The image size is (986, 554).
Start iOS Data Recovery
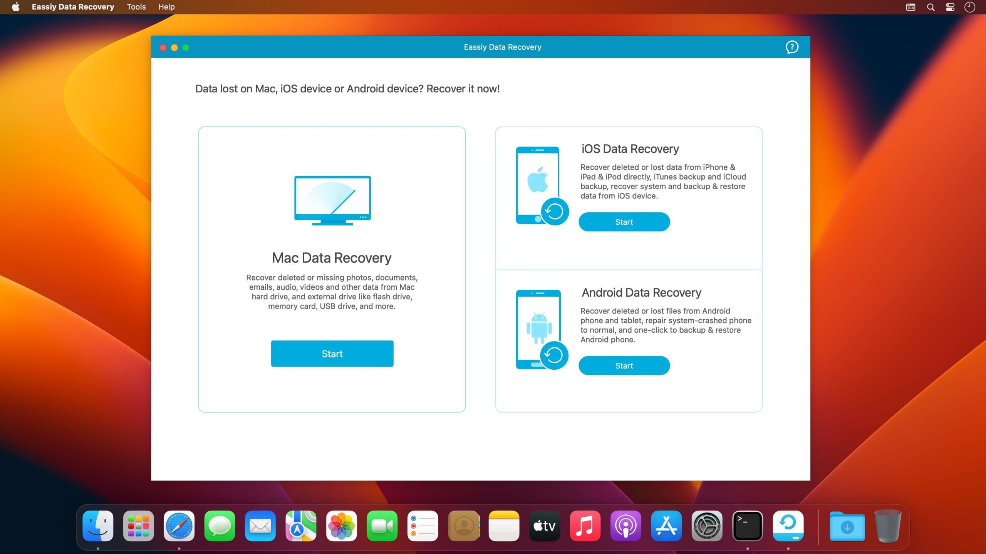coord(624,222)
